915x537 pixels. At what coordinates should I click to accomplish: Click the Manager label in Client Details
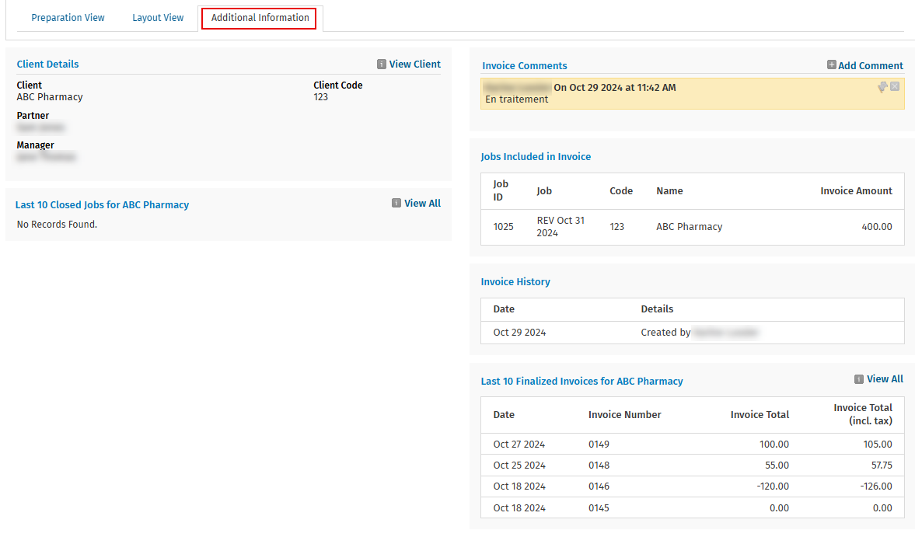tap(35, 145)
